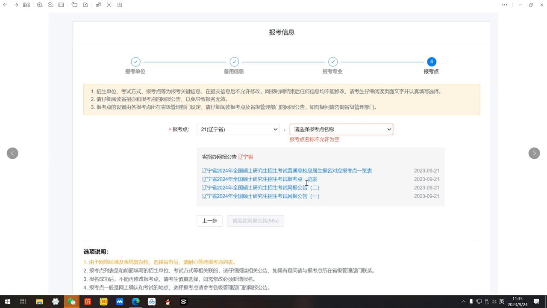Open the edit/annotate icon in the toolbar
Viewport: 547px width, 308px height.
[85, 5]
